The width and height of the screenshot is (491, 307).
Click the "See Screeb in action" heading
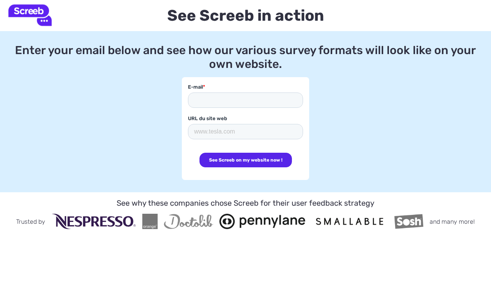245,16
